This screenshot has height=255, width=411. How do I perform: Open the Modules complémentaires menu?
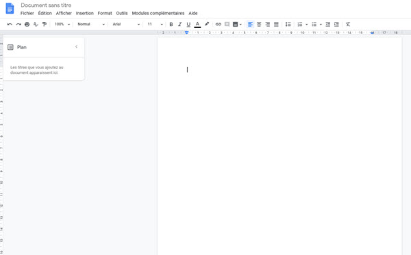click(158, 13)
